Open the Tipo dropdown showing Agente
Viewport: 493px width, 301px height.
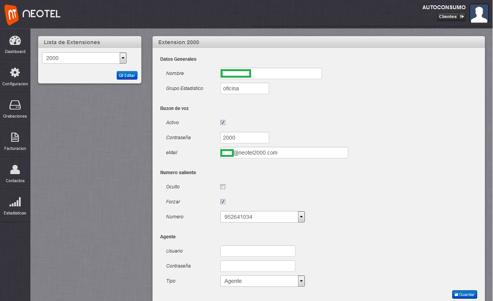click(x=262, y=281)
